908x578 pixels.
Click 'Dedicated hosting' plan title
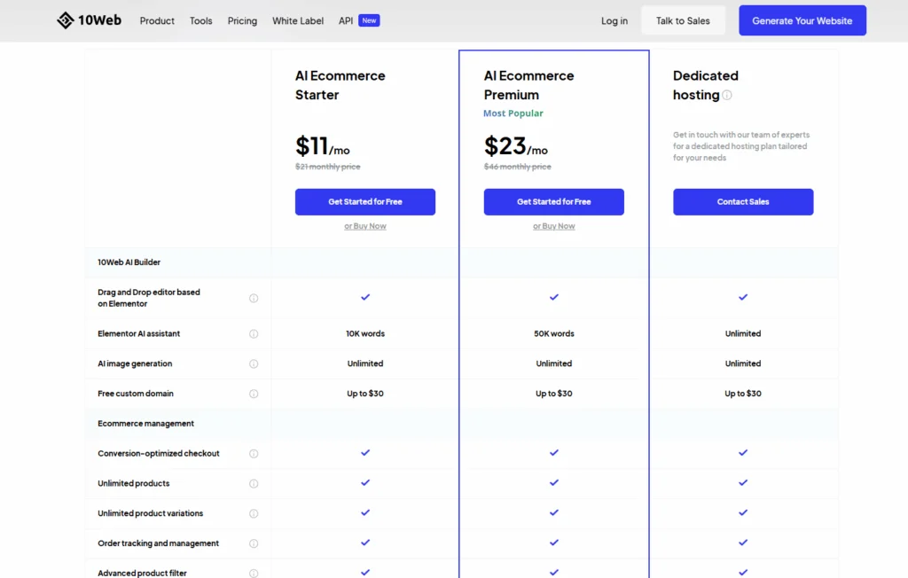705,85
